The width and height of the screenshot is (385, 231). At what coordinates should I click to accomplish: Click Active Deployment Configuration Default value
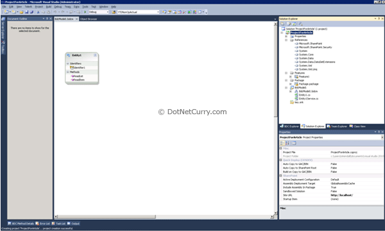335,180
